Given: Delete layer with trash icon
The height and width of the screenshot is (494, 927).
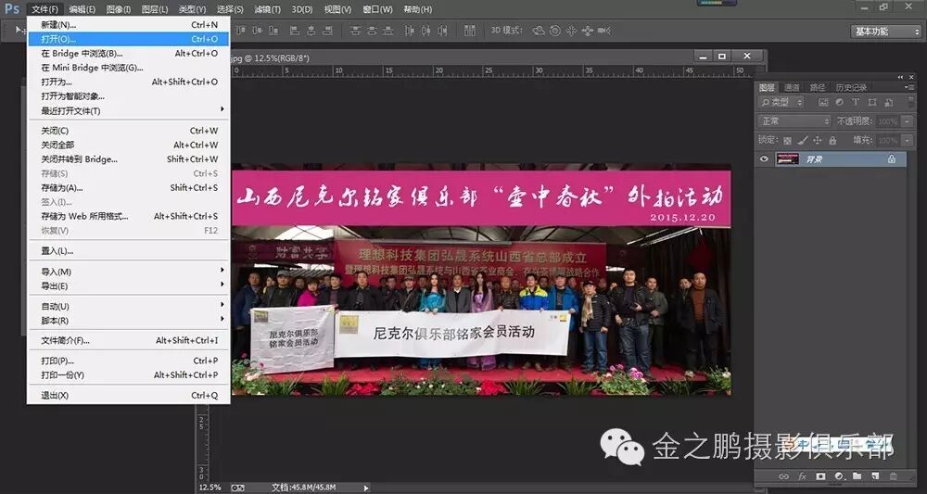Looking at the screenshot, I should click(894, 475).
